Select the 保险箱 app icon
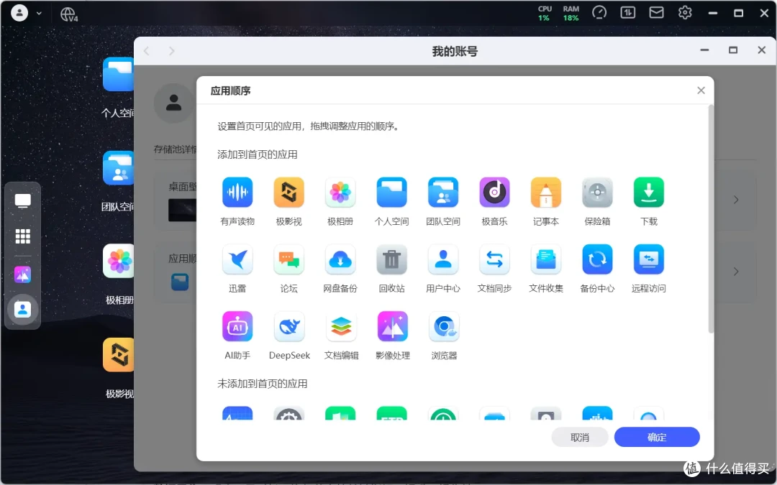Image resolution: width=777 pixels, height=485 pixels. click(598, 192)
